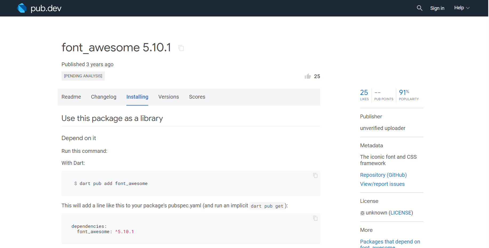Image resolution: width=489 pixels, height=248 pixels.
Task: Open the LICENSE file link
Action: (401, 213)
